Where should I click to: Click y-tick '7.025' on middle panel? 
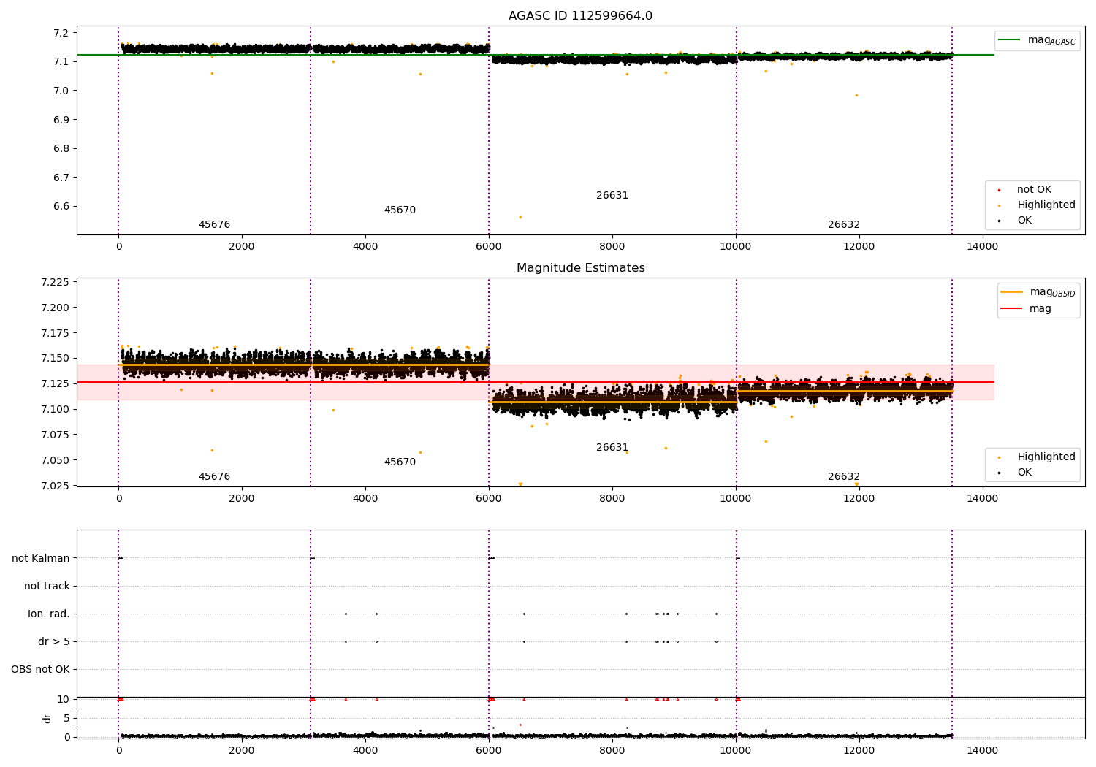[x=56, y=486]
